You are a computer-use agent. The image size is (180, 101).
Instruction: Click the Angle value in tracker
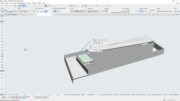pos(100,51)
